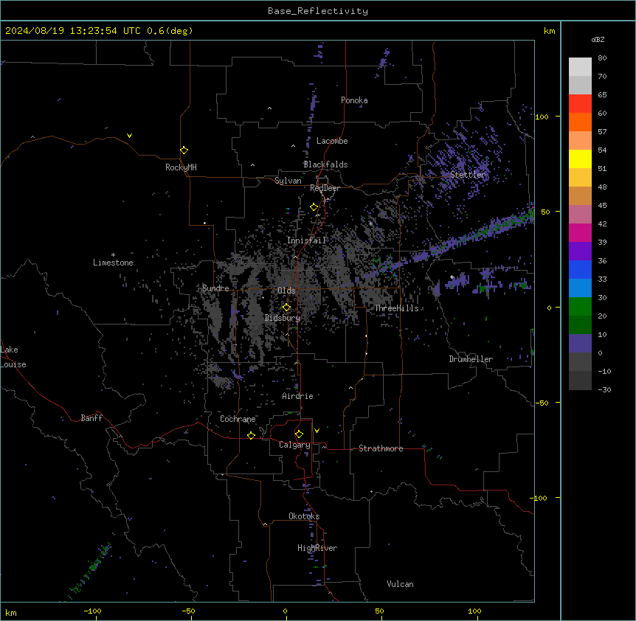636x621 pixels.
Task: Click the yellow v marker east of Calgary
Action: click(317, 431)
